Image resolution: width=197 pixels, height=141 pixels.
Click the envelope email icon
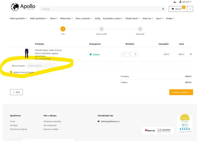click(x=98, y=121)
